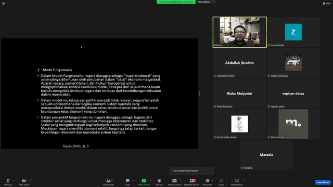Screen dimensions: 333x187
Task: Expand caption options arrow next to Show Captions
Action: pos(181,181)
